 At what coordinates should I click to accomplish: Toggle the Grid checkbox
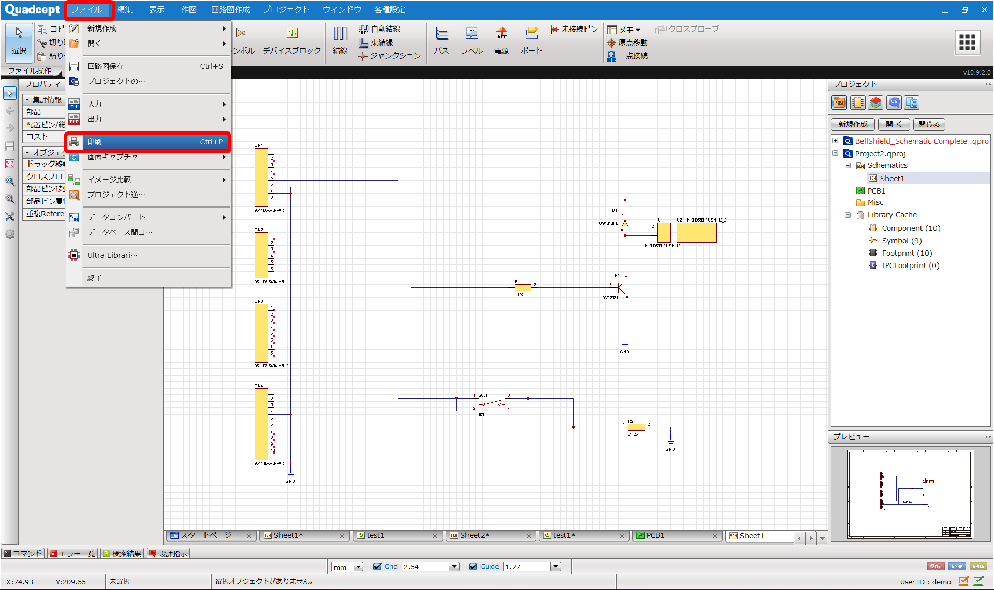(x=377, y=567)
